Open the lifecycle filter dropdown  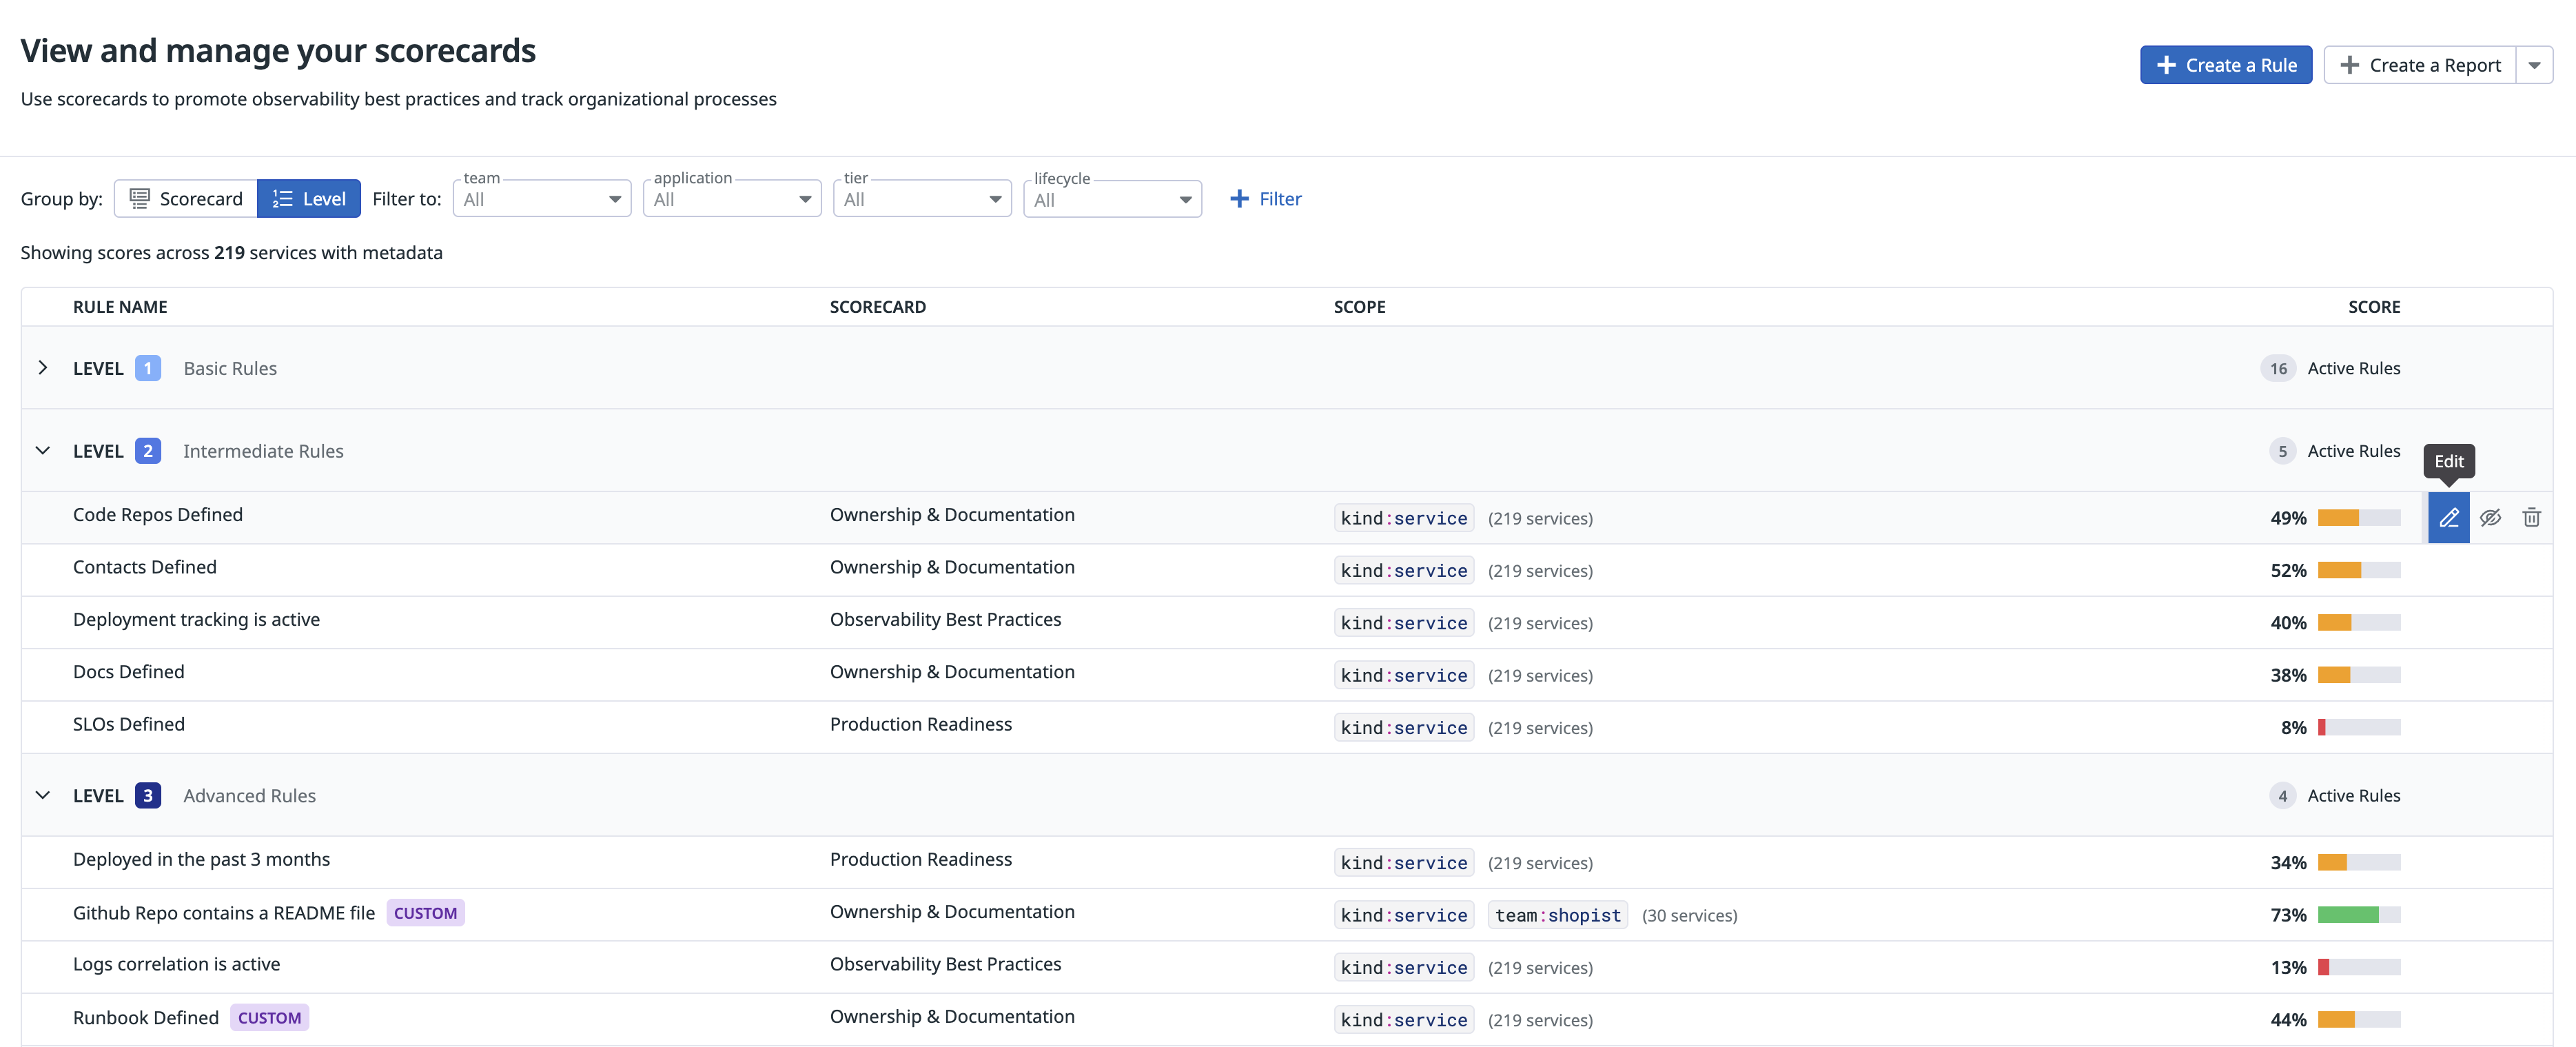[x=1111, y=199]
